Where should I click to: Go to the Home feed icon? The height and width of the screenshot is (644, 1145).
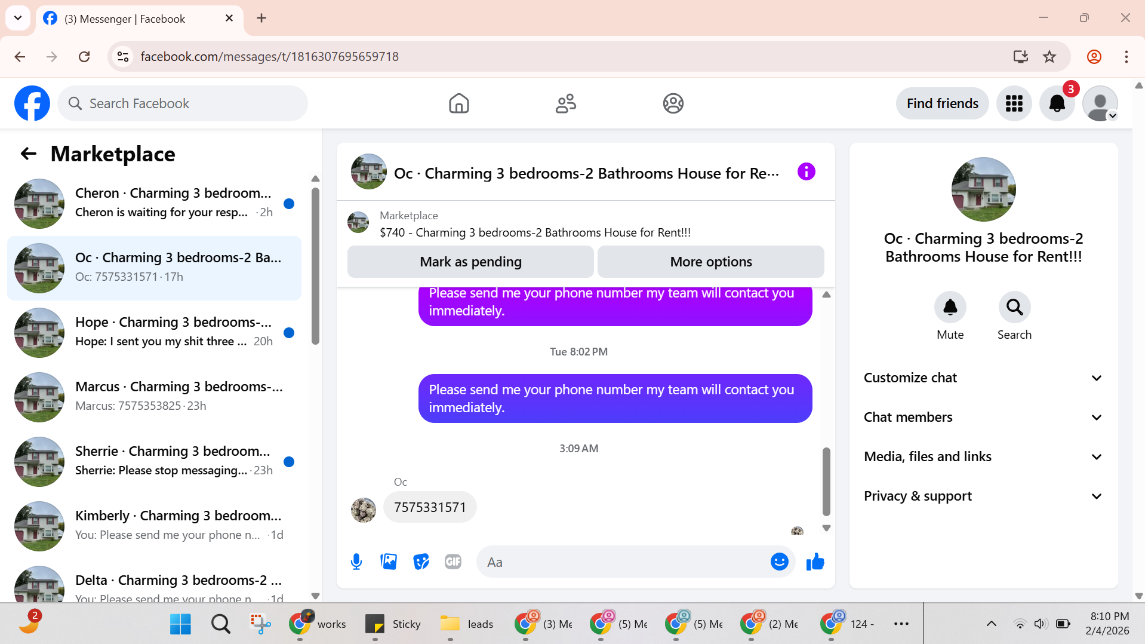point(458,103)
